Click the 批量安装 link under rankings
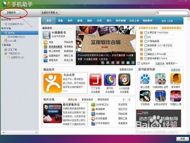Screen dimensions: 190x143 [x=160, y=64]
